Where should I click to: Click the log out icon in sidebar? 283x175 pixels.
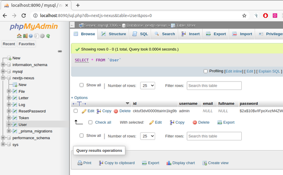click(25, 36)
